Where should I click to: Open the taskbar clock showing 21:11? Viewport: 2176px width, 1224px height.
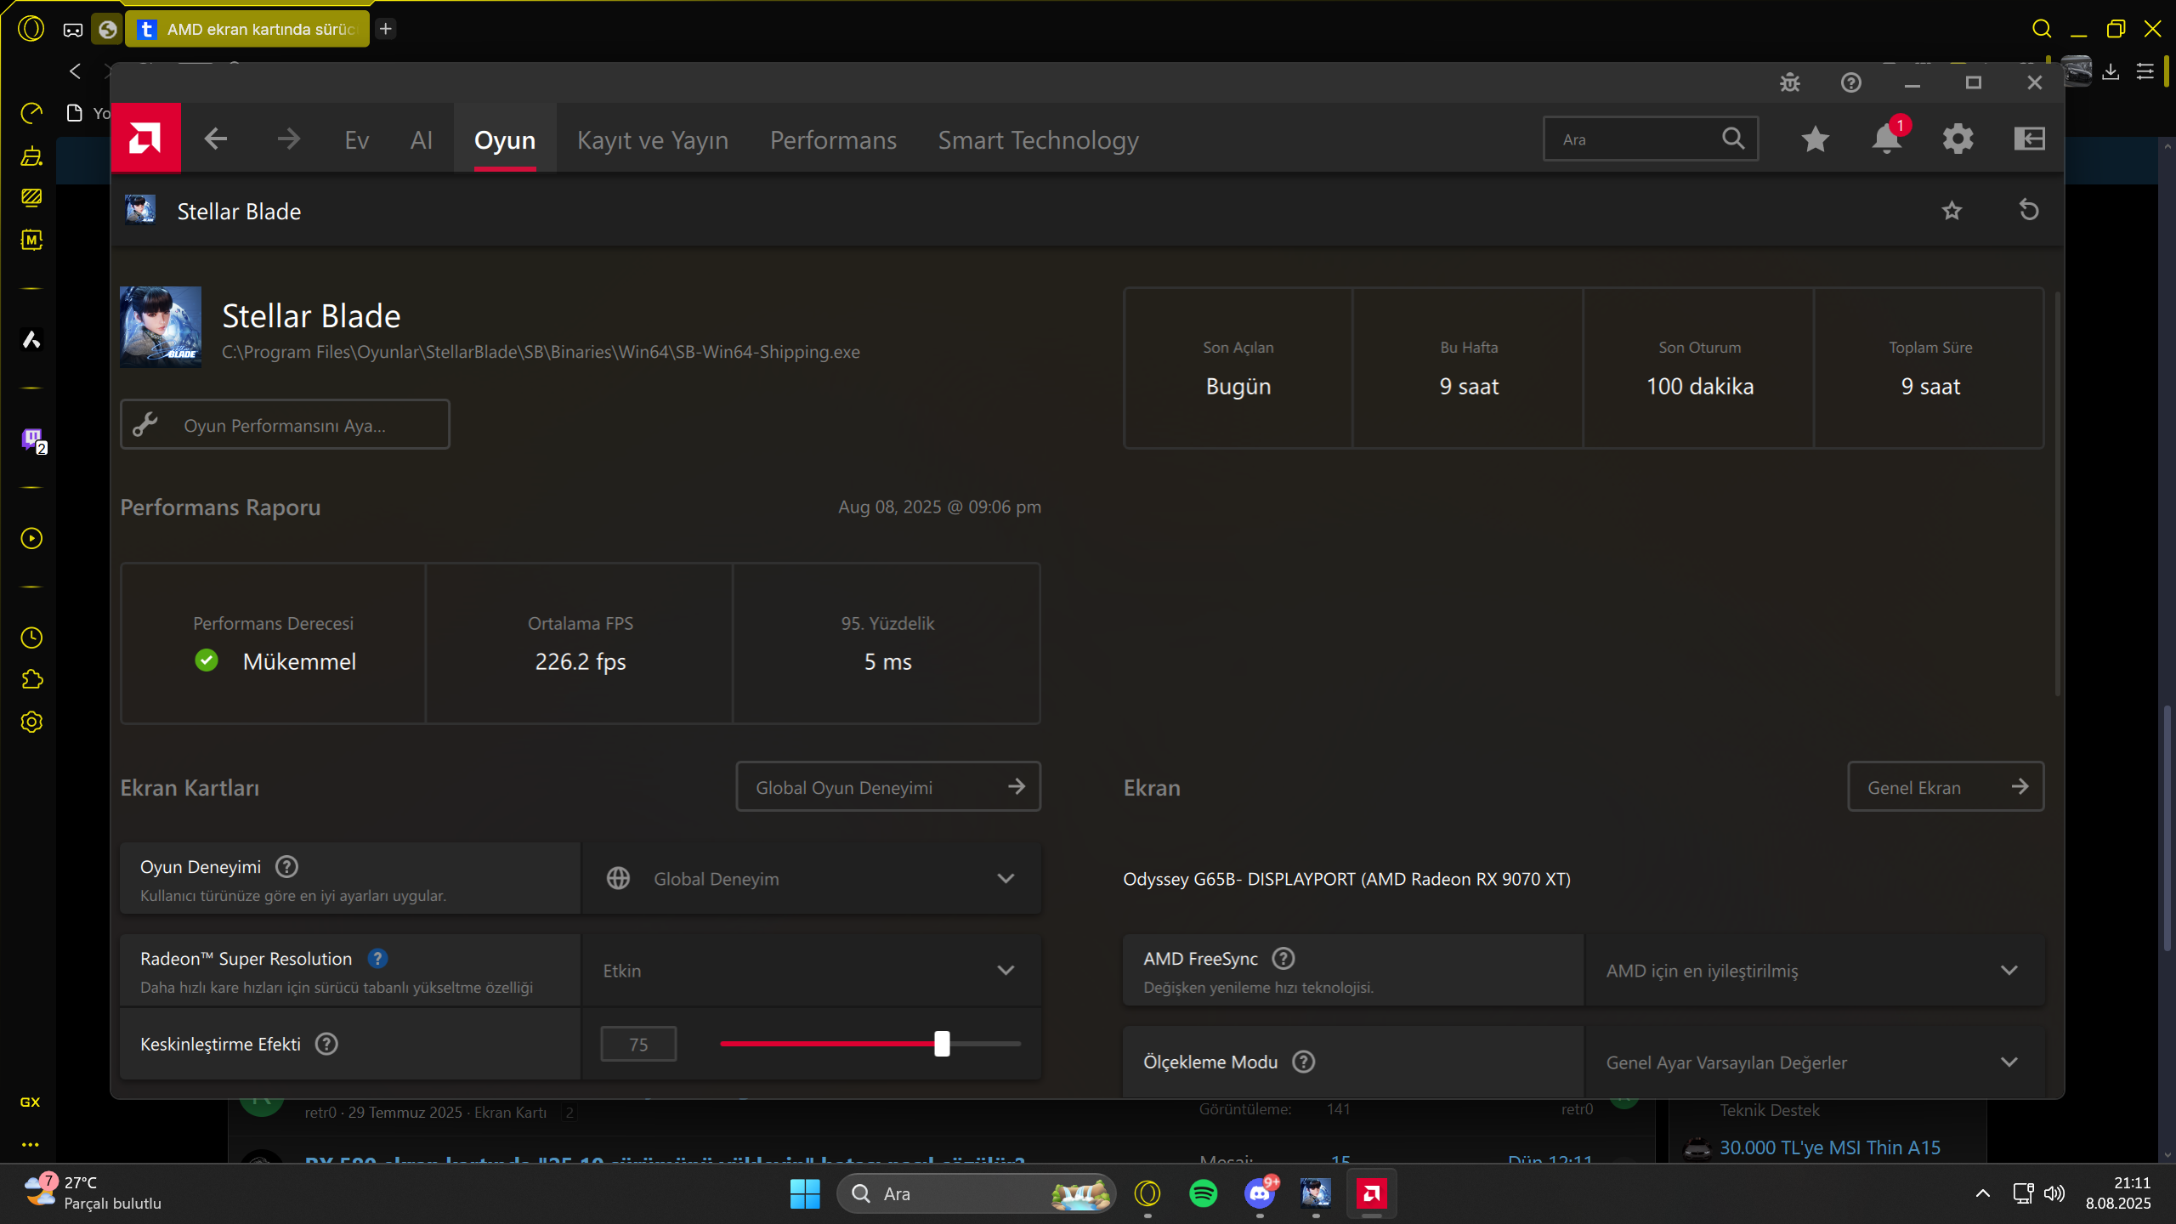[2118, 1193]
